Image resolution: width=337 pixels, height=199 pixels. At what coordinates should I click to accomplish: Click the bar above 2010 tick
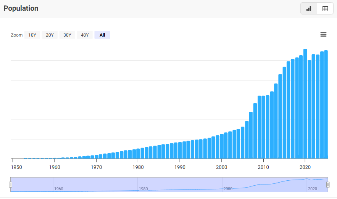263,127
